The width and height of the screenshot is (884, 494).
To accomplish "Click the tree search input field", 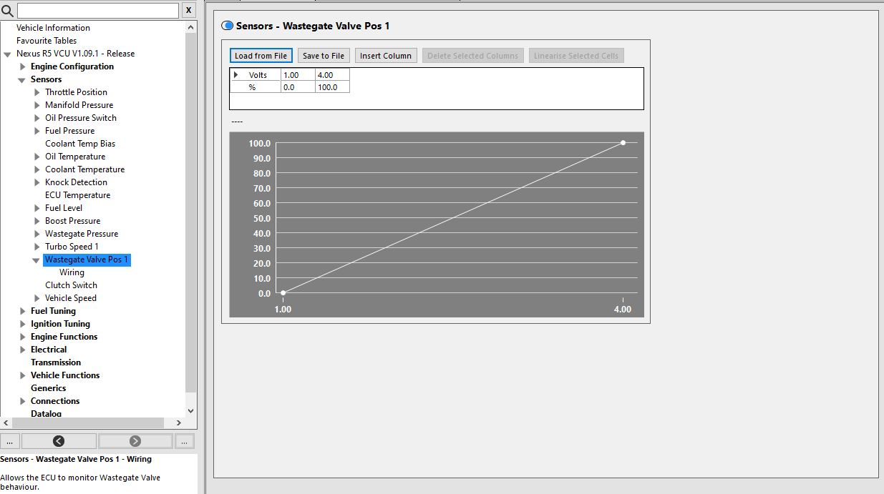I will [98, 10].
